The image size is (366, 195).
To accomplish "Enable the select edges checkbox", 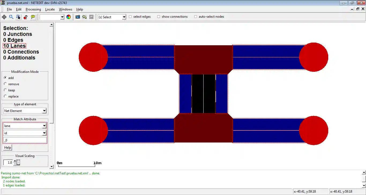I will pos(130,17).
